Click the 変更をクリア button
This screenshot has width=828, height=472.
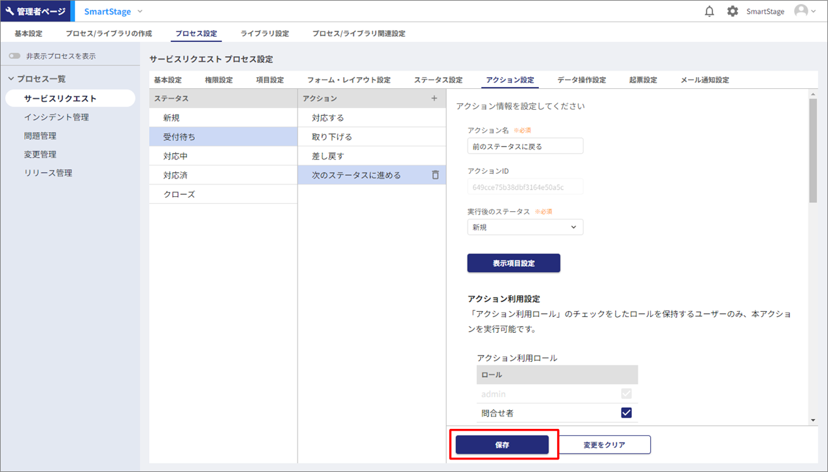pyautogui.click(x=604, y=445)
